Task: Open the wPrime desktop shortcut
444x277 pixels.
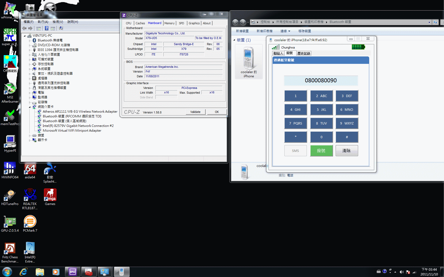Action: tap(10, 11)
